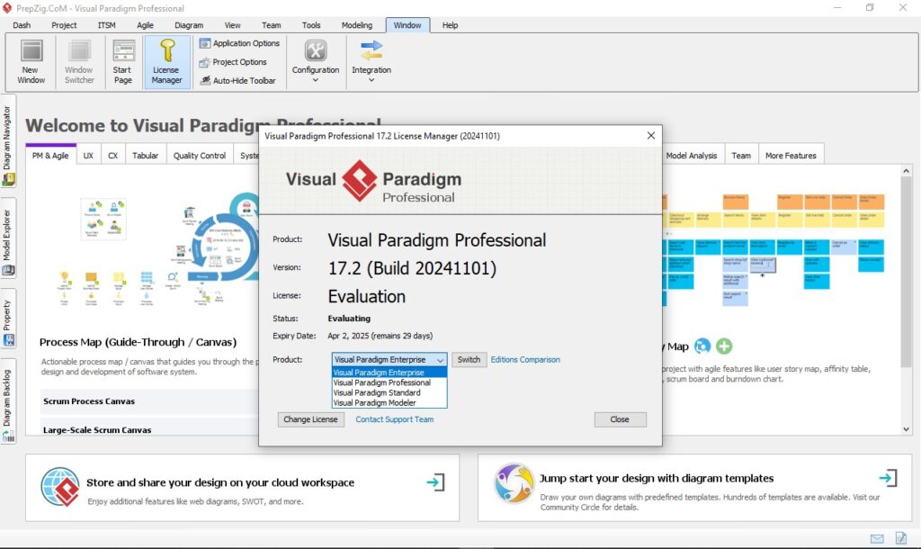Screen dimensions: 921x549
Task: Open the Dash menu
Action: [x=22, y=25]
